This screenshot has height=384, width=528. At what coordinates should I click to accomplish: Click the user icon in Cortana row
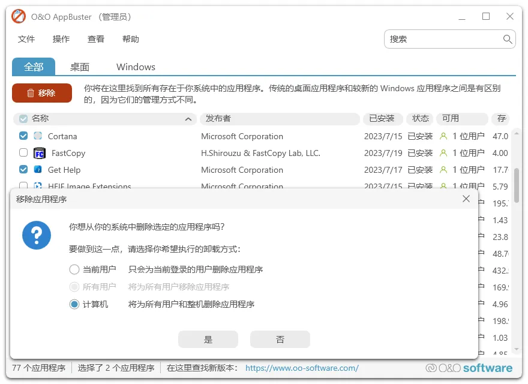tap(443, 136)
